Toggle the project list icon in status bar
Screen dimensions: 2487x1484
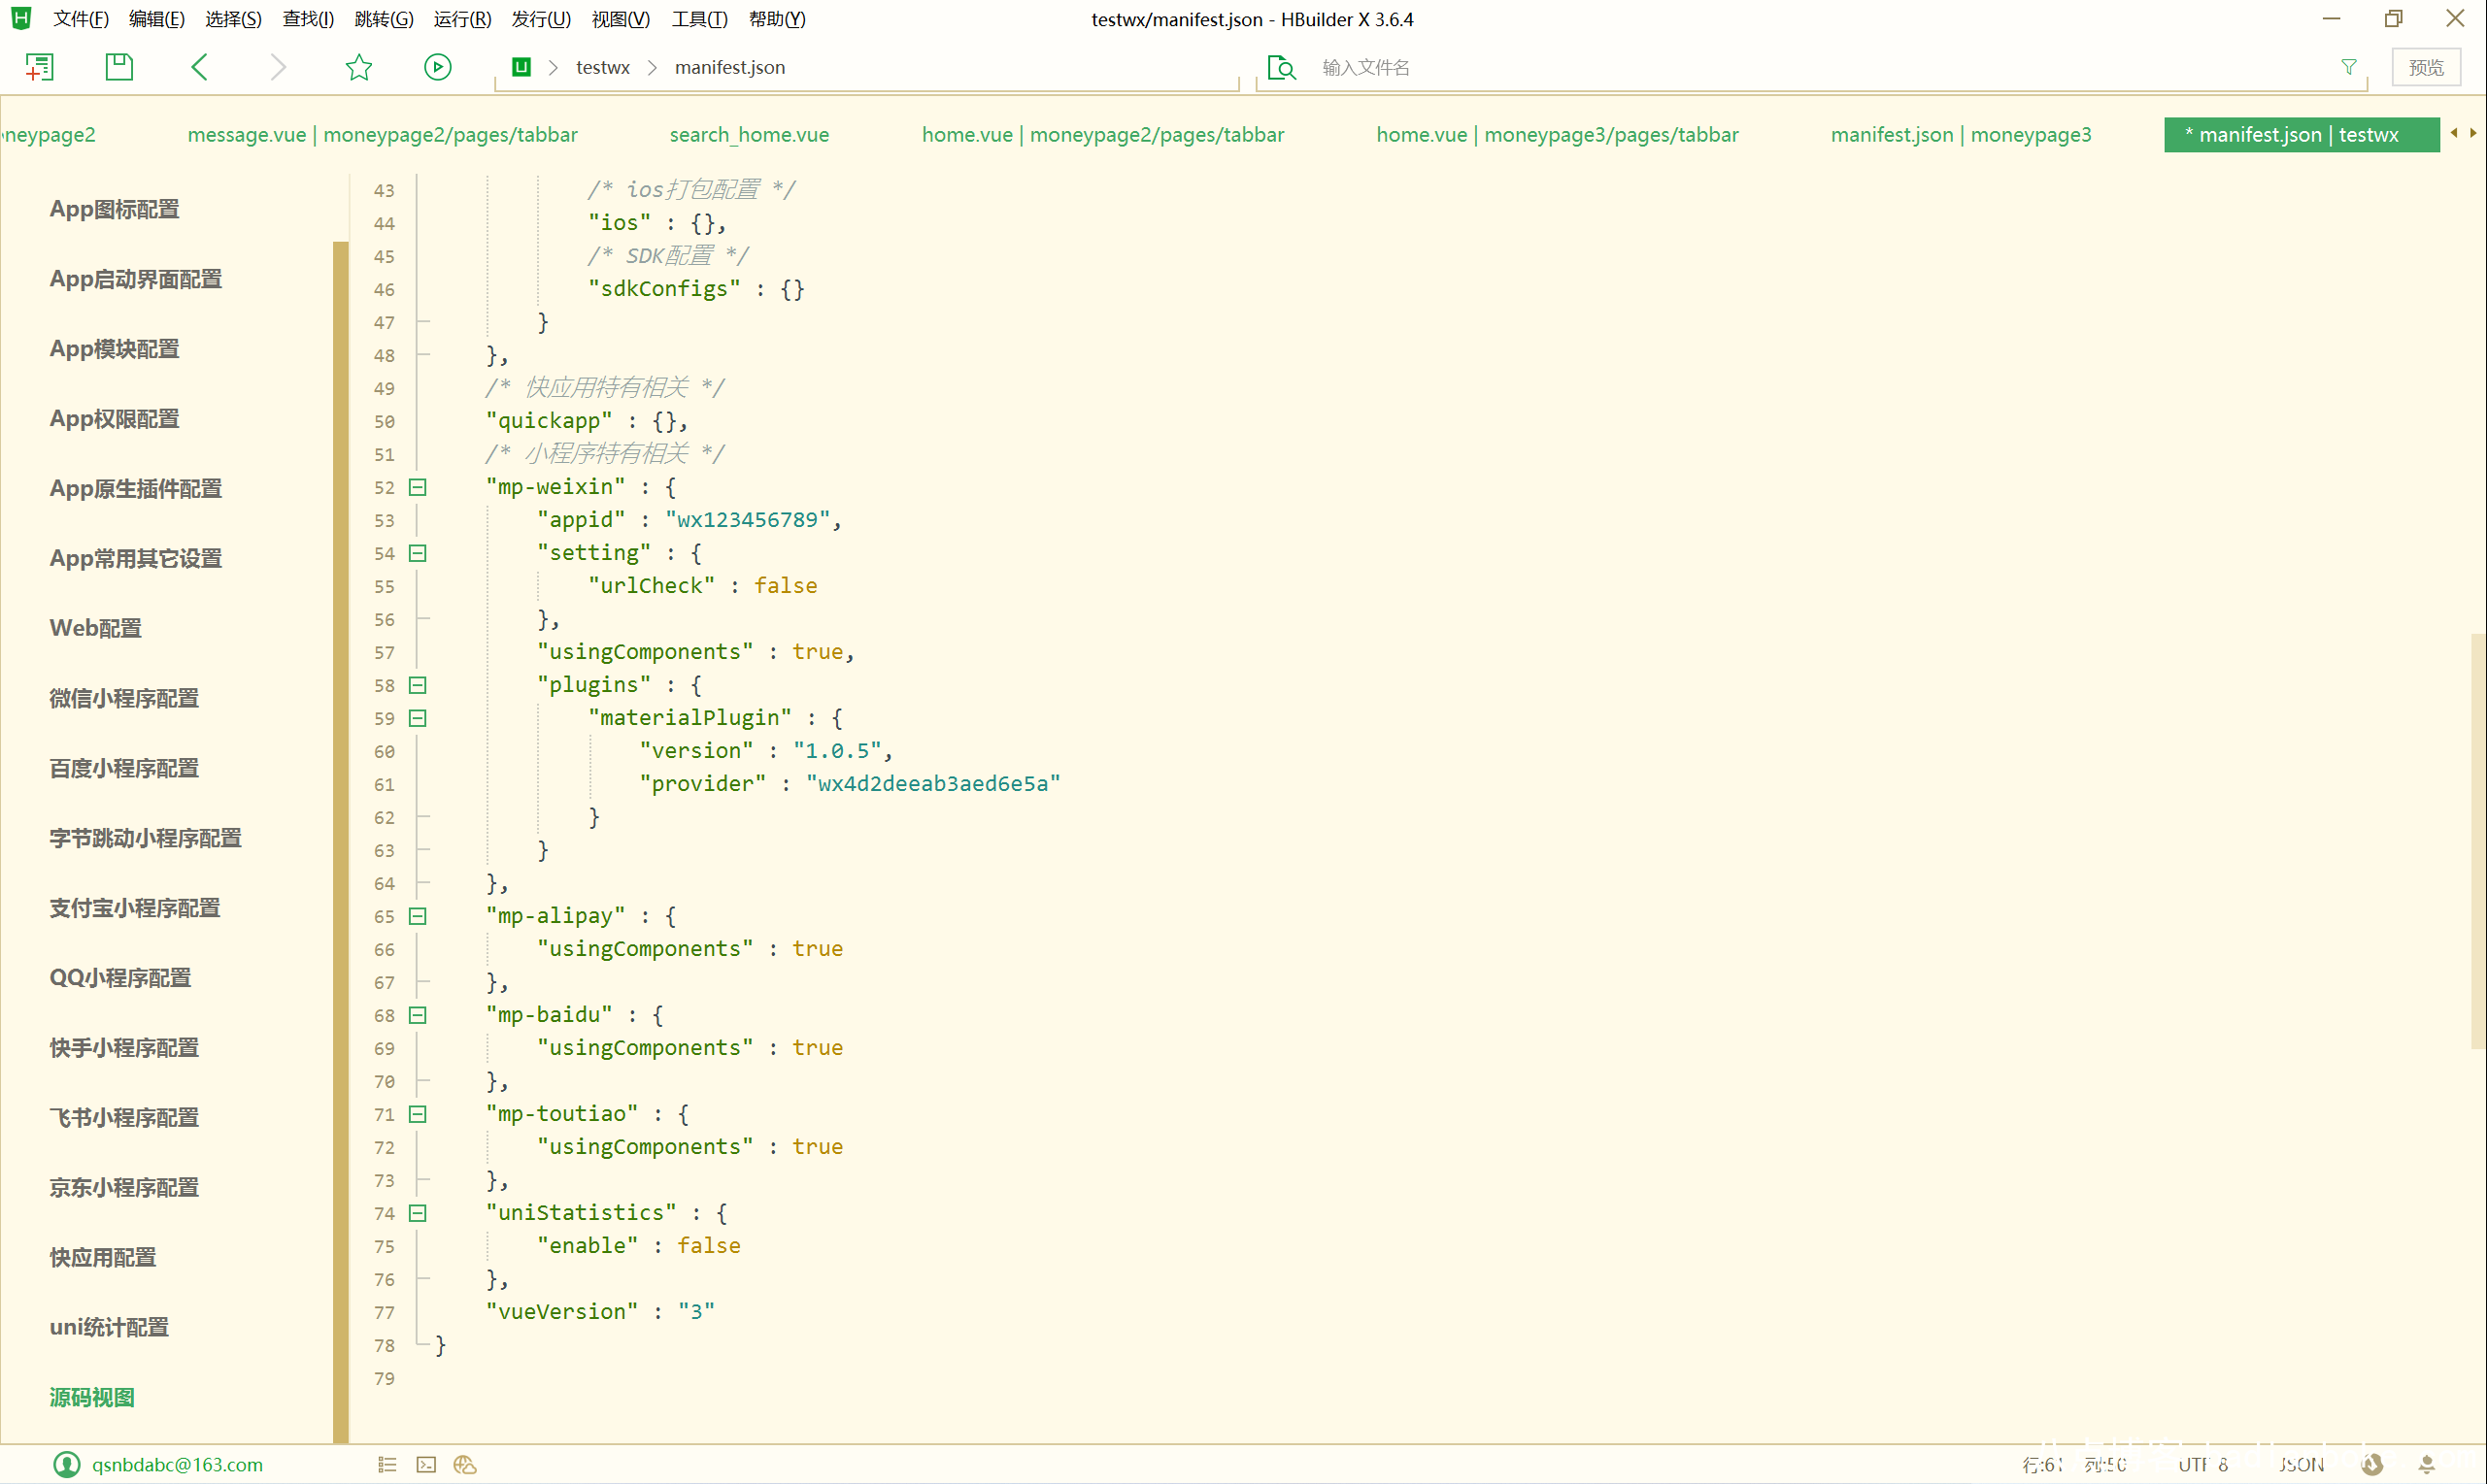pos(388,1464)
